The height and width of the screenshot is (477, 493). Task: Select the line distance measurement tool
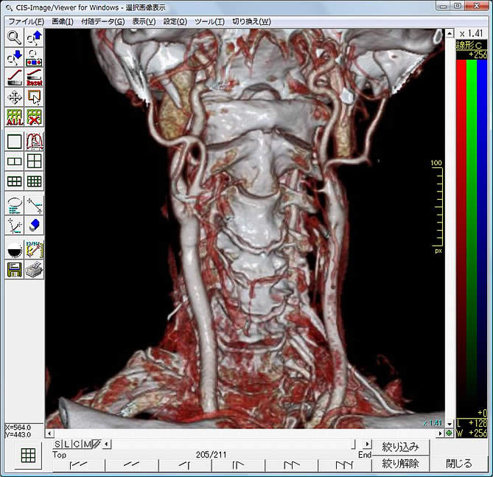pyautogui.click(x=35, y=206)
